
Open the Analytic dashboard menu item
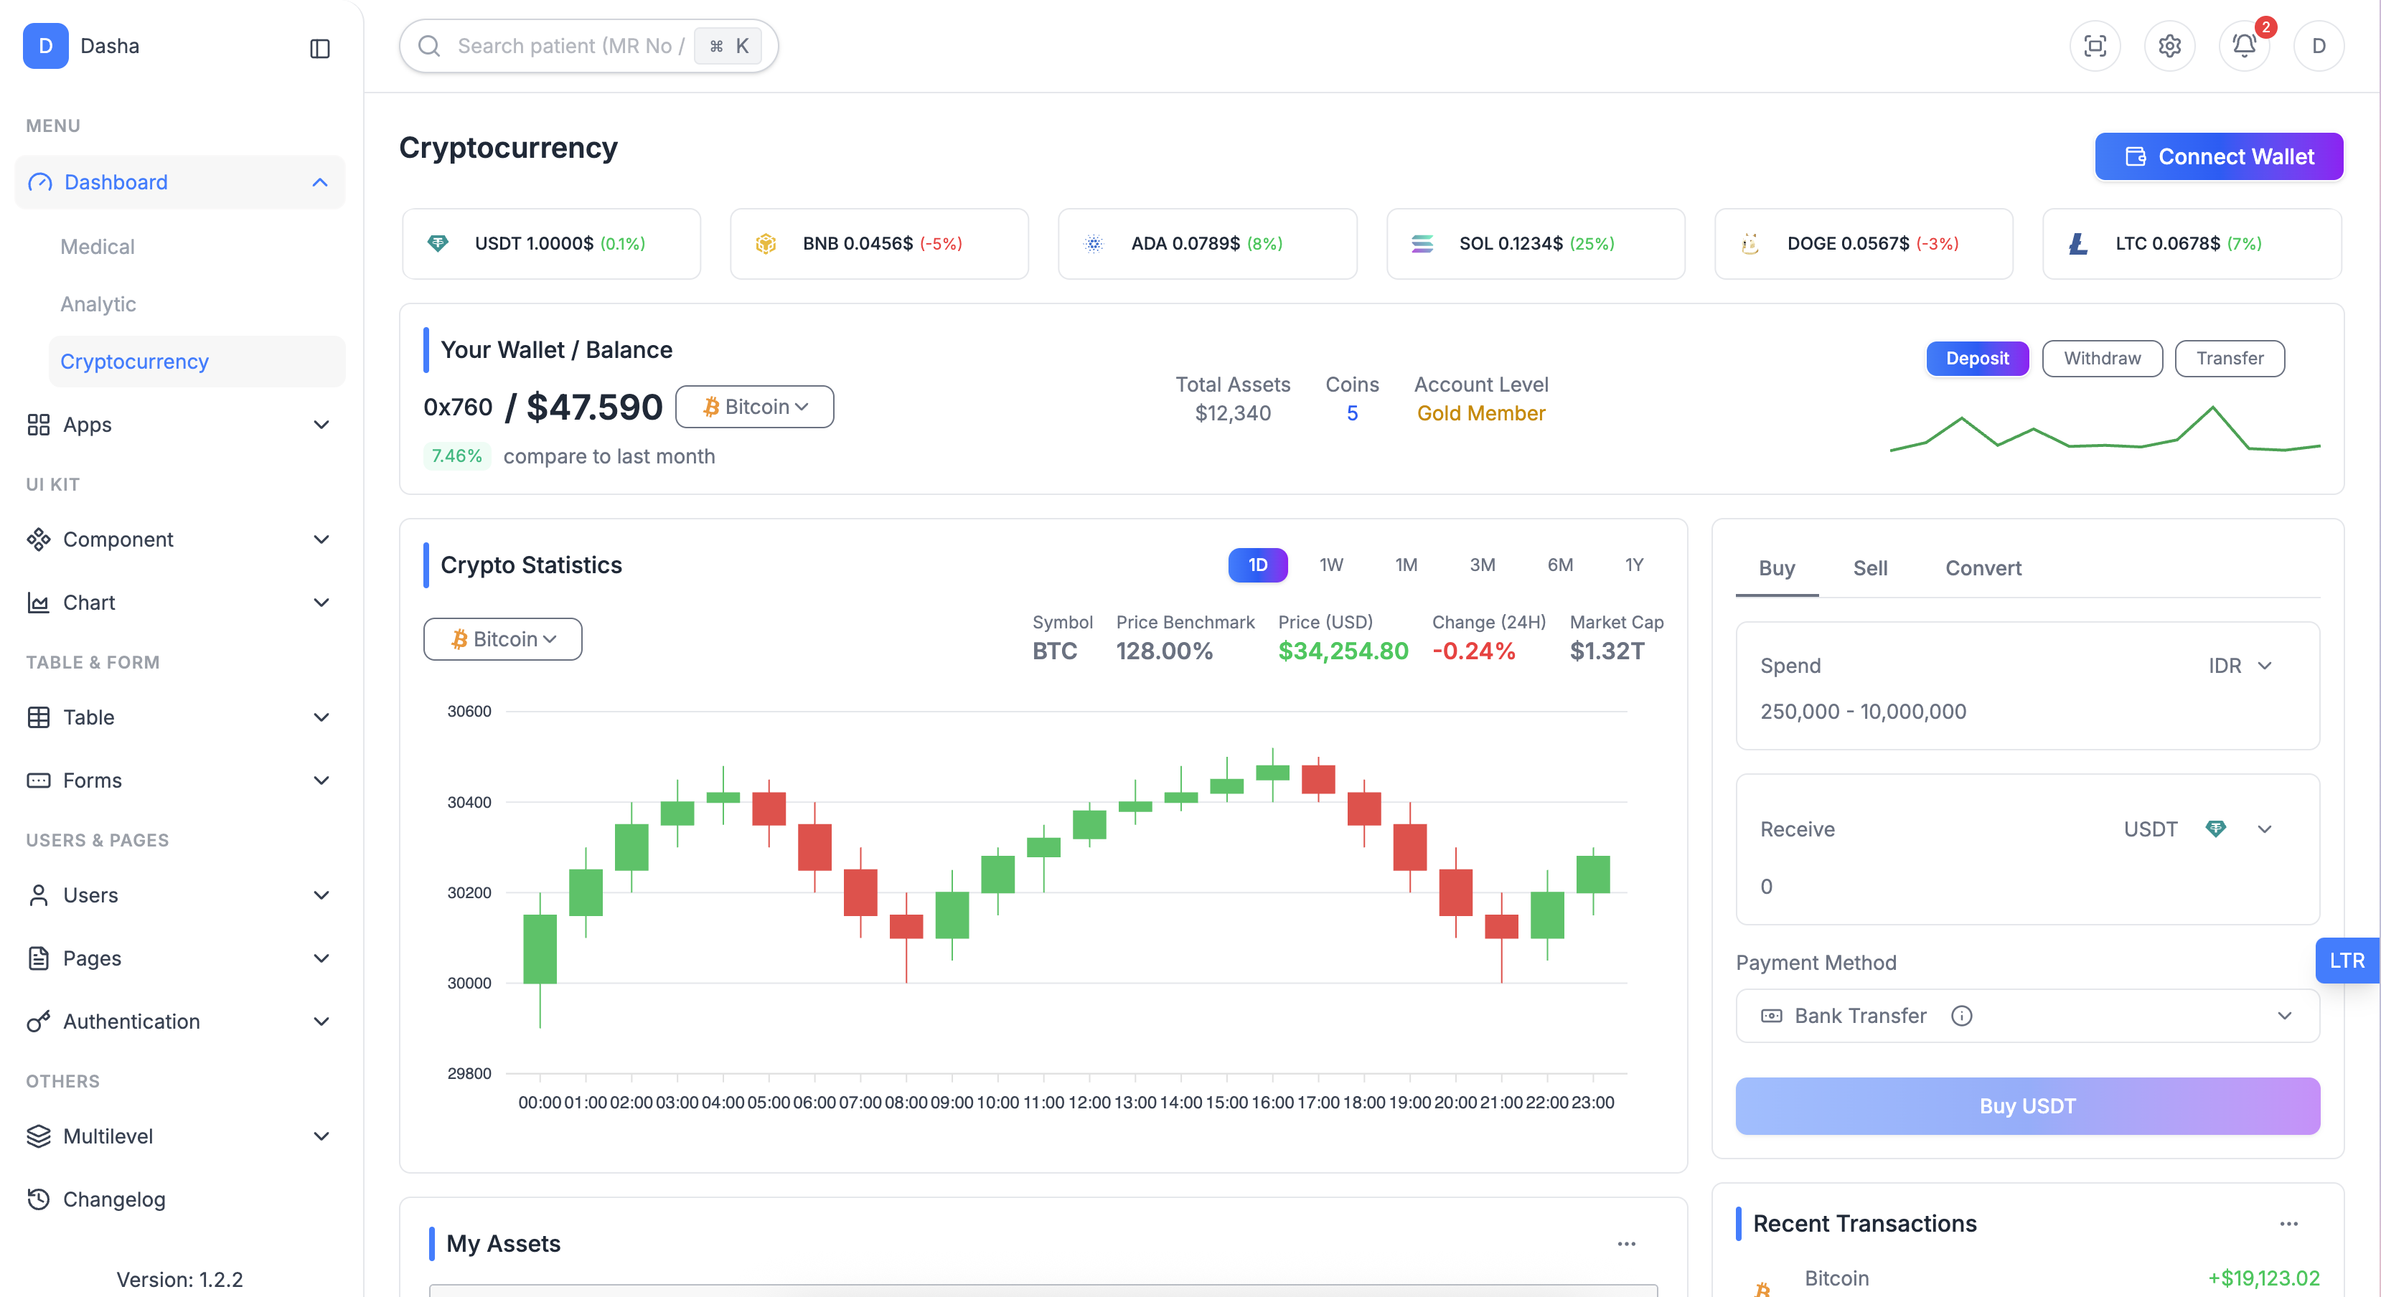point(98,304)
